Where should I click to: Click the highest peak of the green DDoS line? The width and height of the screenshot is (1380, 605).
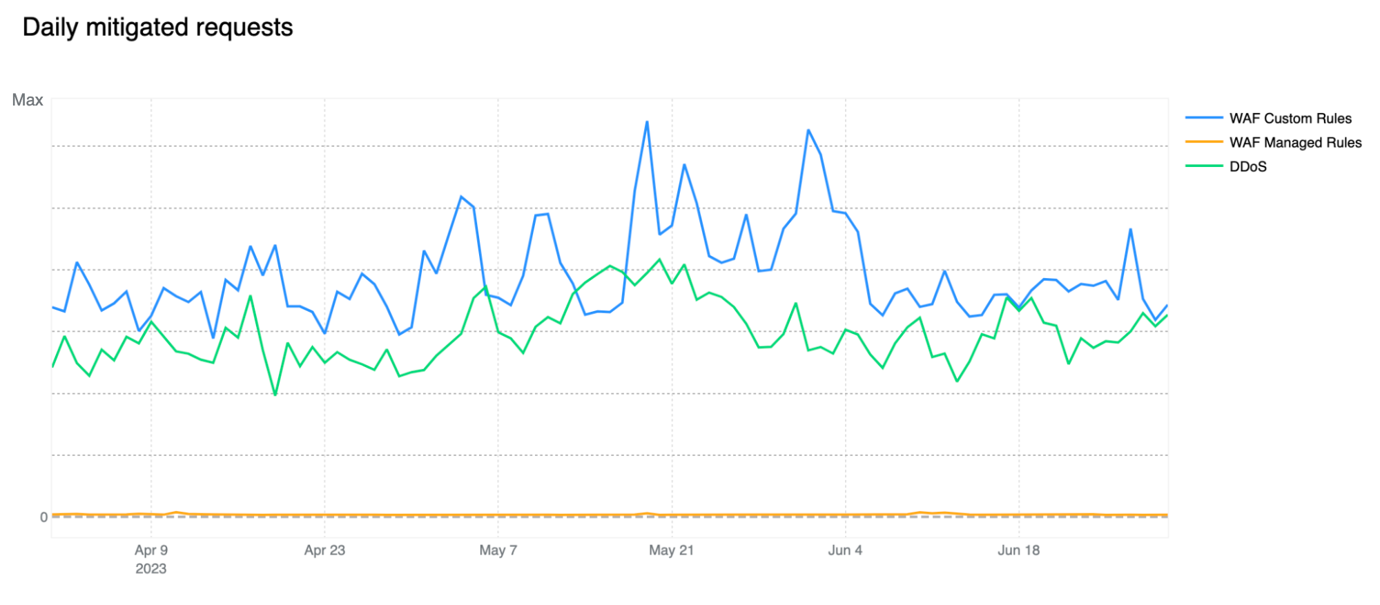point(659,259)
